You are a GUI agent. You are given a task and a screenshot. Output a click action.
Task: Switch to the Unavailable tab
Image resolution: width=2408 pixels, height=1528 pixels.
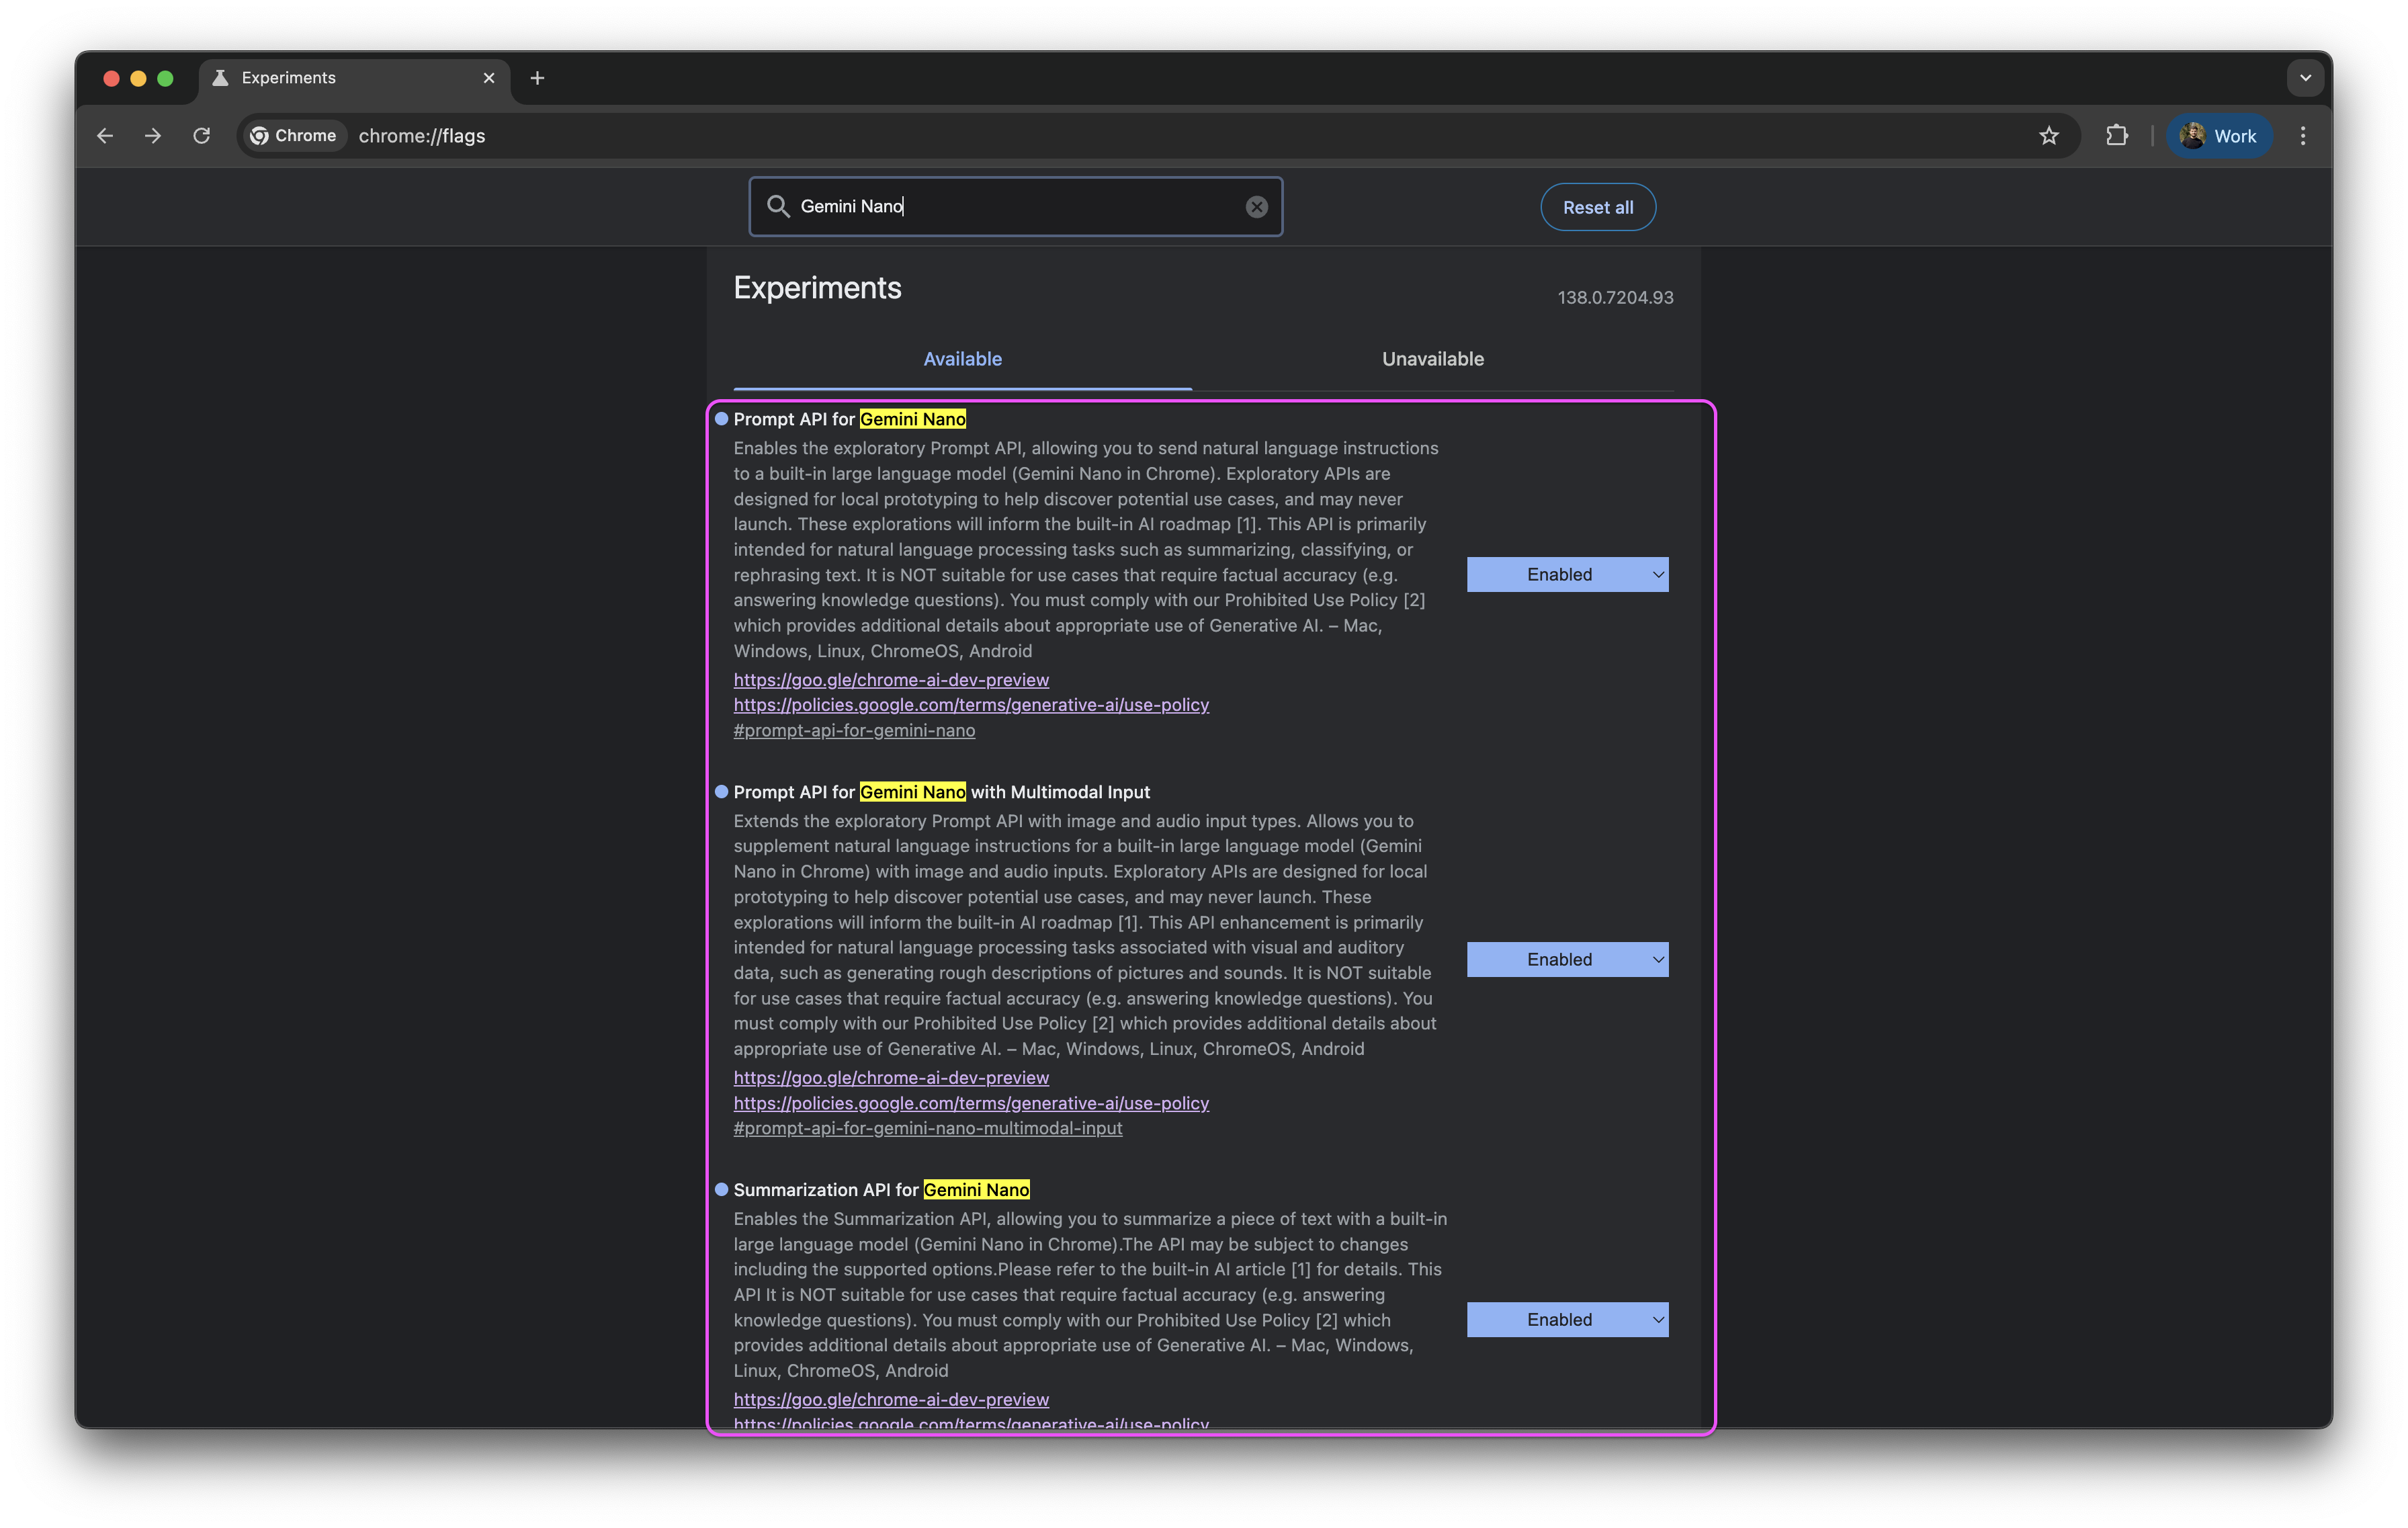pyautogui.click(x=1432, y=359)
